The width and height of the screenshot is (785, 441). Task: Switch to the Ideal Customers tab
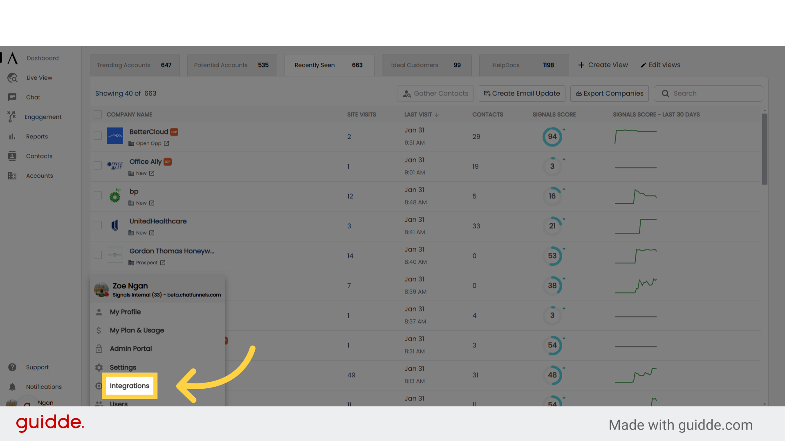pyautogui.click(x=427, y=65)
